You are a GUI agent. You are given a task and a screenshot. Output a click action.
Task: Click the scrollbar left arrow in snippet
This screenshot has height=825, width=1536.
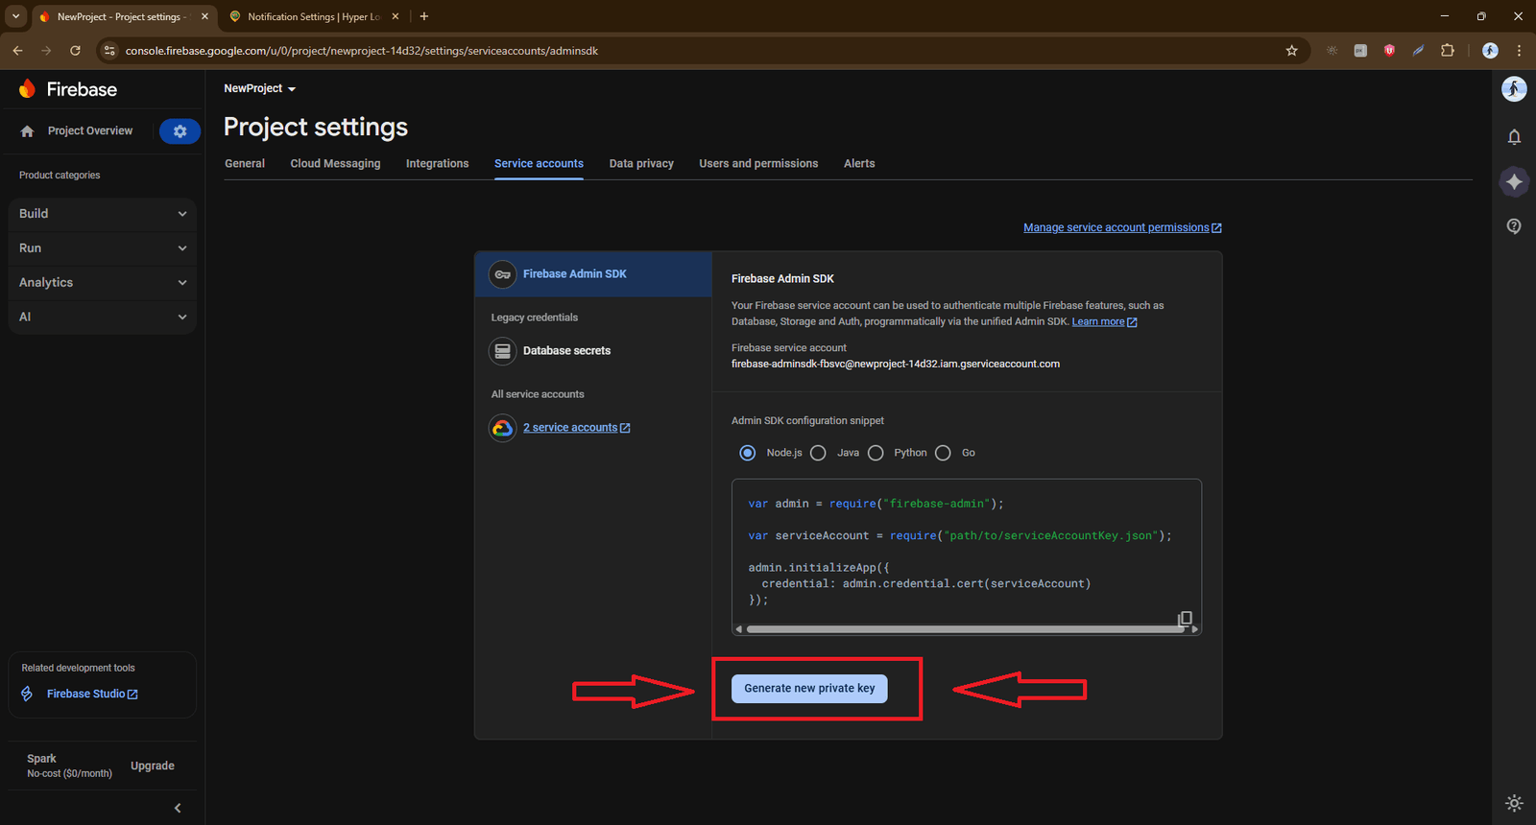pyautogui.click(x=738, y=629)
